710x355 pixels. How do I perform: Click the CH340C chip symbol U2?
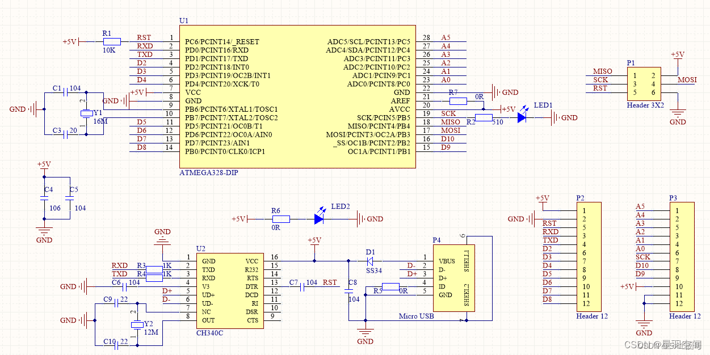(x=229, y=289)
